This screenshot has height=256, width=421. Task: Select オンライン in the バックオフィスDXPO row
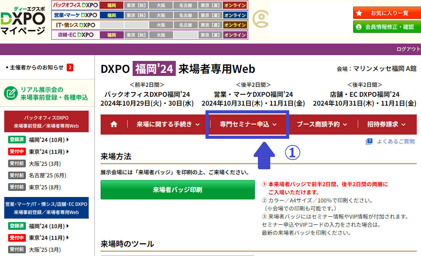[x=235, y=5]
